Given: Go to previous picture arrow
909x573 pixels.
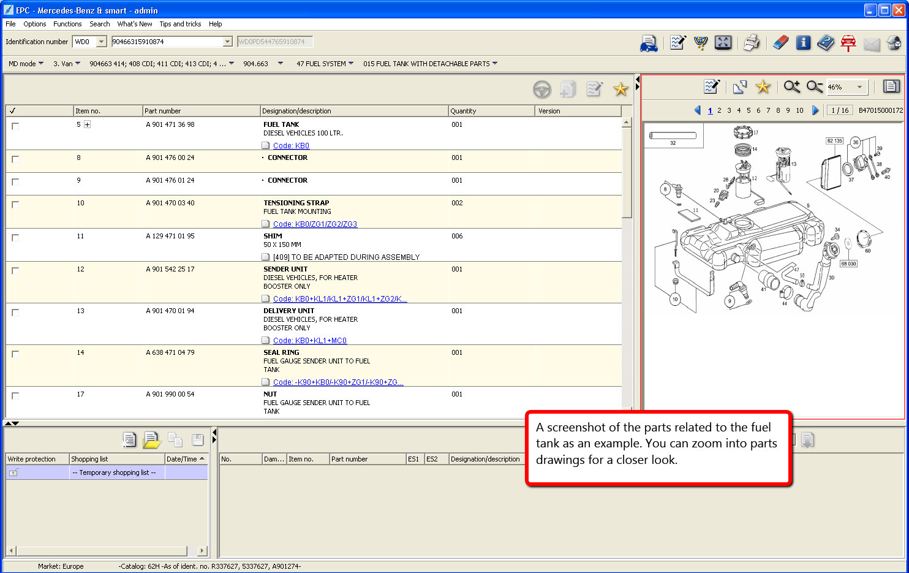Looking at the screenshot, I should coord(697,110).
